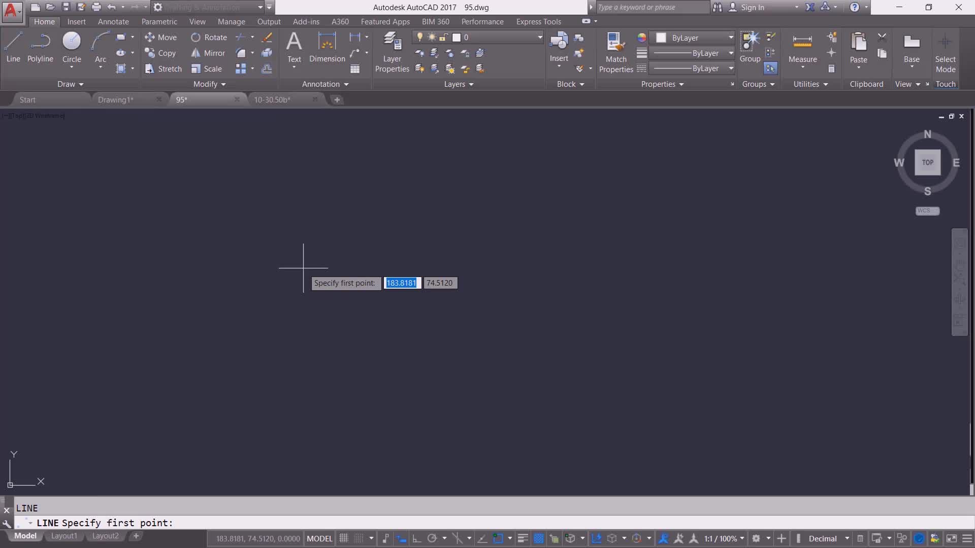Activate the Mirror modify tool
The image size is (975, 548).
[208, 53]
